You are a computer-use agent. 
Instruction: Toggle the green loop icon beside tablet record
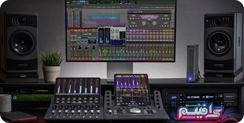tap(143, 104)
